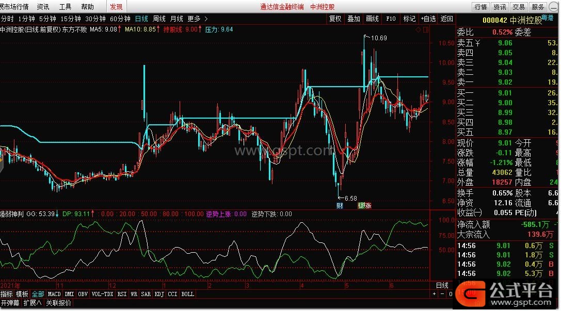This screenshot has width=561, height=311.
Task: Switch indicator to CCI
Action: (172, 294)
